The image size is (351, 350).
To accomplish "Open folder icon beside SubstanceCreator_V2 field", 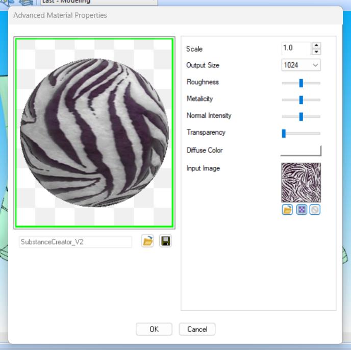I will (147, 241).
